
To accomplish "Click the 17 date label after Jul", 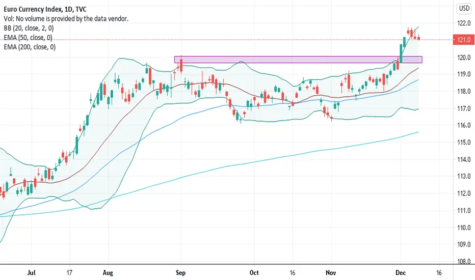I will [70, 273].
